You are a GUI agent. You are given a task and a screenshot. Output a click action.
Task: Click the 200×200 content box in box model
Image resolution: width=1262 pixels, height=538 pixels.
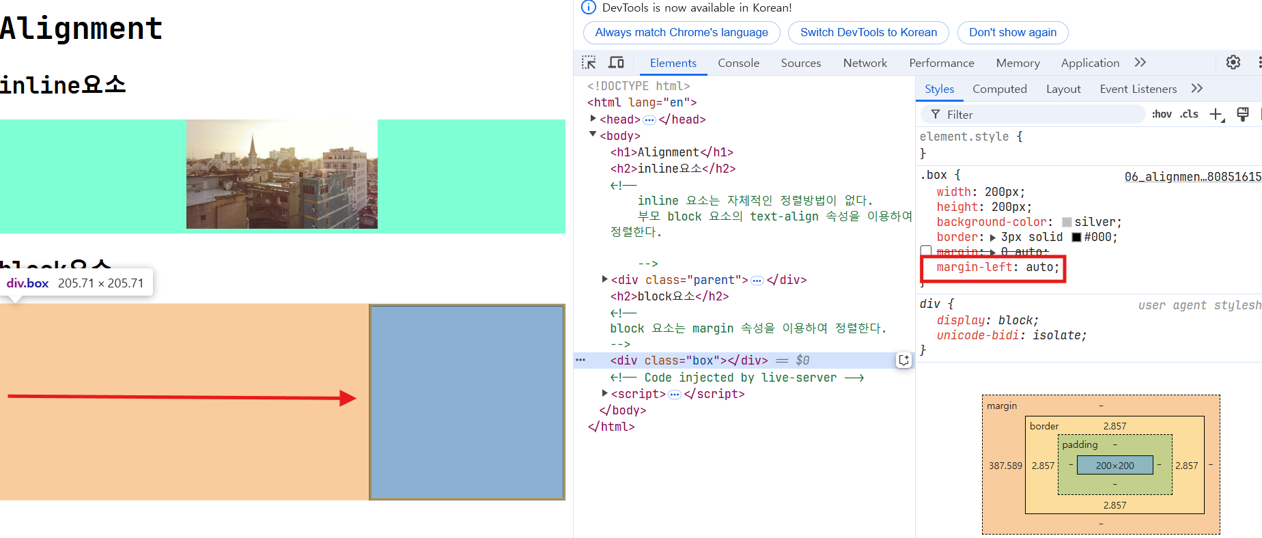[x=1114, y=466]
